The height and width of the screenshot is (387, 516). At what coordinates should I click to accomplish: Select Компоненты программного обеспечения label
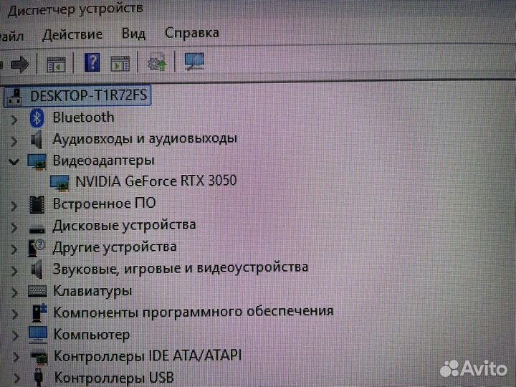pos(193,312)
